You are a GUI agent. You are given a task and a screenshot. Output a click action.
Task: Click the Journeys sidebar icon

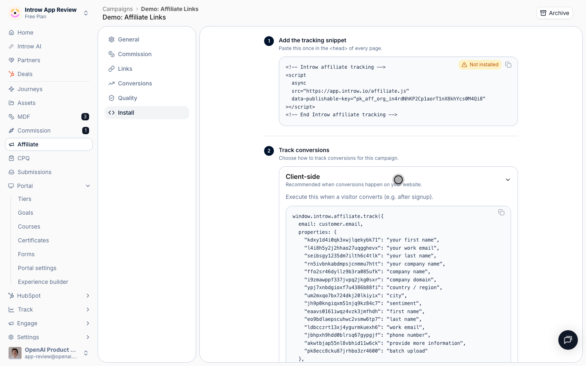pyautogui.click(x=11, y=89)
